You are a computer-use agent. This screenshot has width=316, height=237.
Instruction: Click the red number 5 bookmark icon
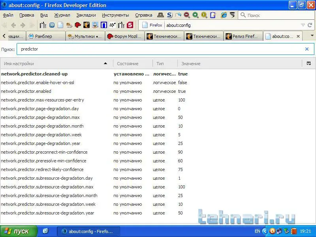click(130, 25)
